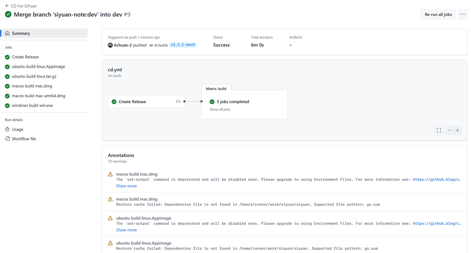The width and height of the screenshot is (471, 253).
Task: Click 5 jobs completed in matrix box
Action: [x=233, y=102]
